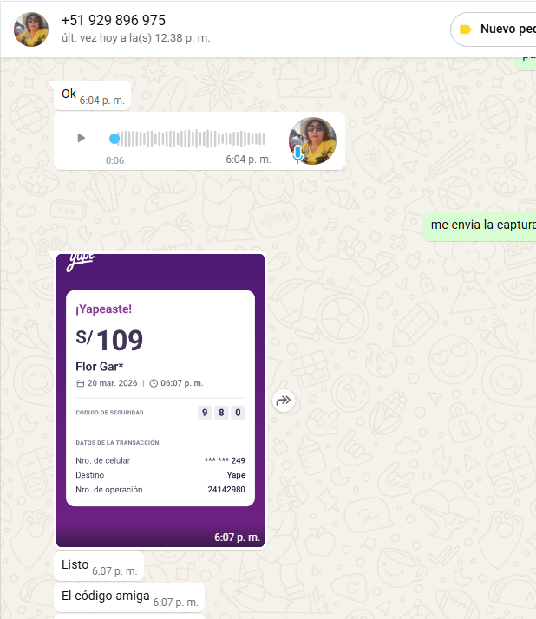Select the 'Ok' message bubble
Screen dimensions: 536x619
click(x=93, y=95)
